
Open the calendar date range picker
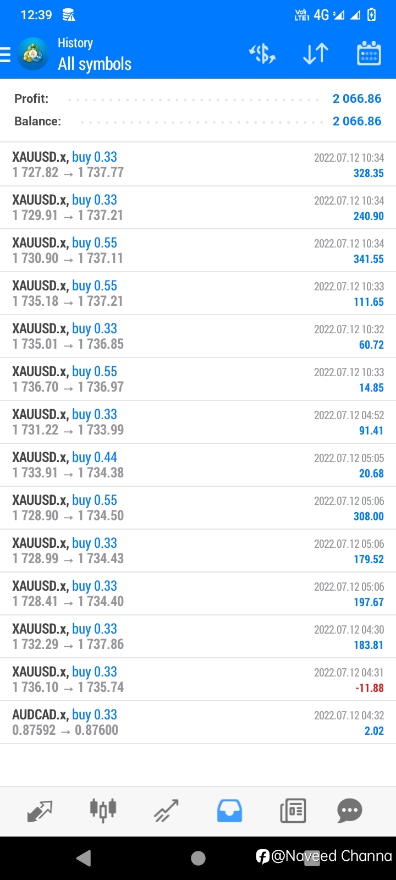369,53
